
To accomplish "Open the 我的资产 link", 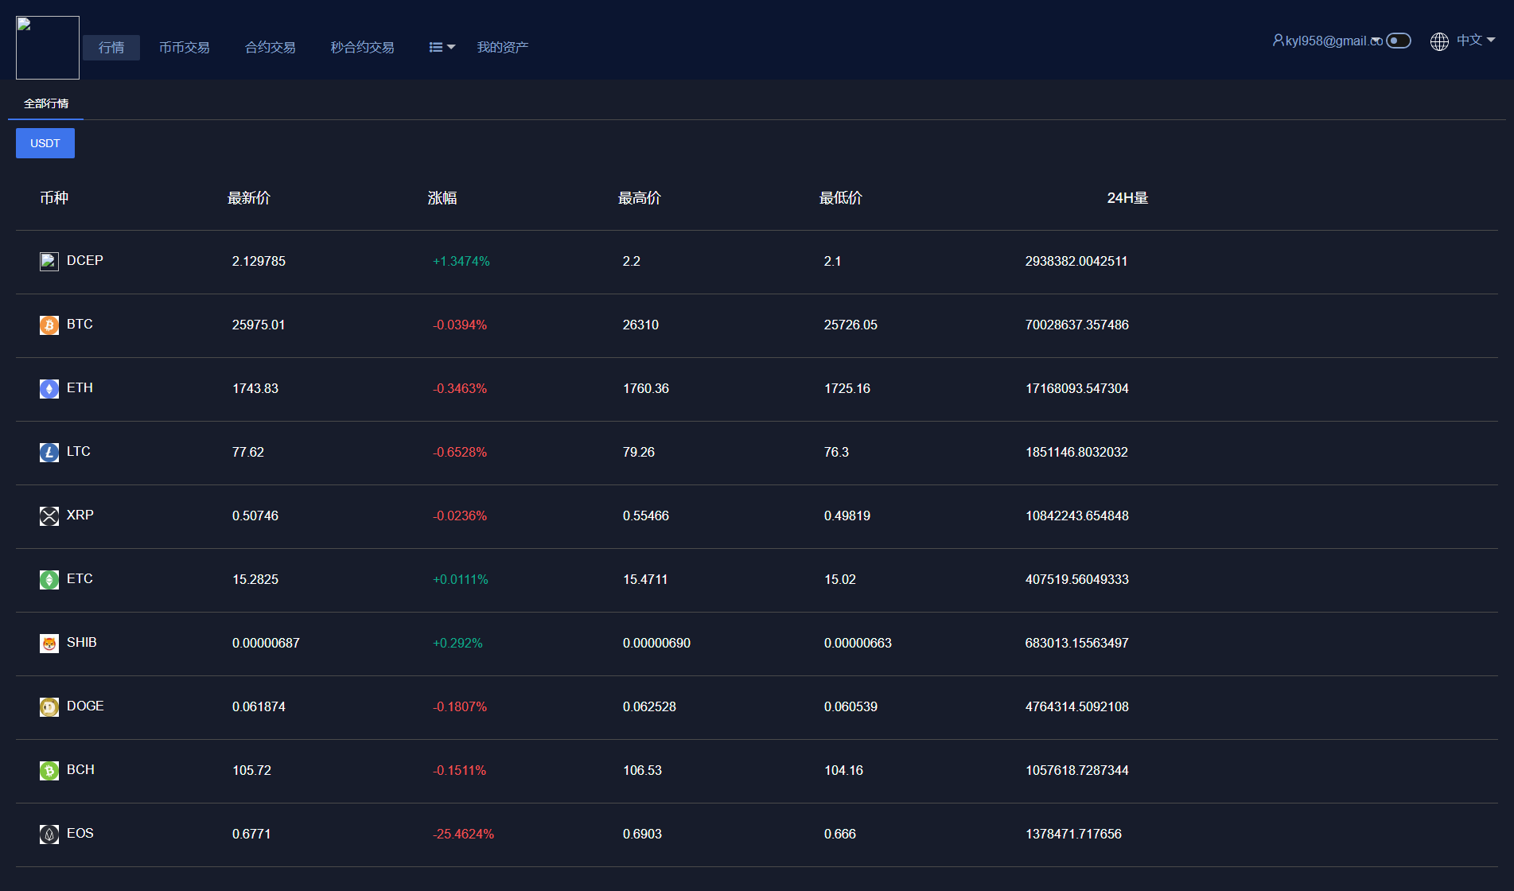I will pos(502,48).
